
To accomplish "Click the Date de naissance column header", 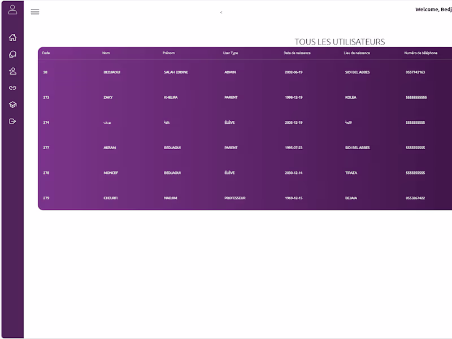I will click(297, 53).
